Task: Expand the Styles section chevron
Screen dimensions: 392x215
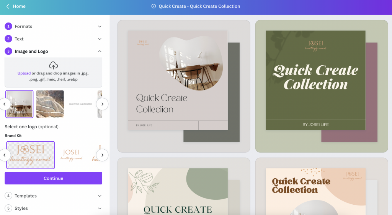Action: [x=100, y=209]
